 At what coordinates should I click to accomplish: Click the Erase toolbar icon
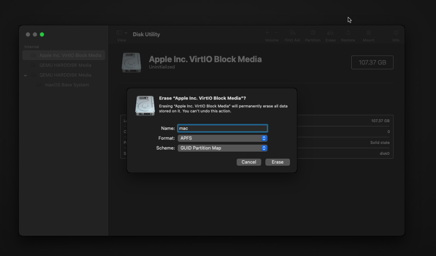coord(330,33)
